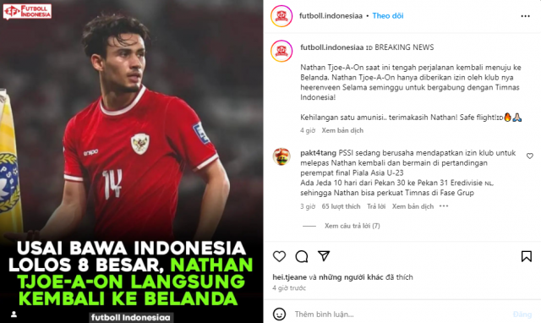Like pakt4tang's comment with small heart
The image size is (541, 323).
(x=530, y=156)
